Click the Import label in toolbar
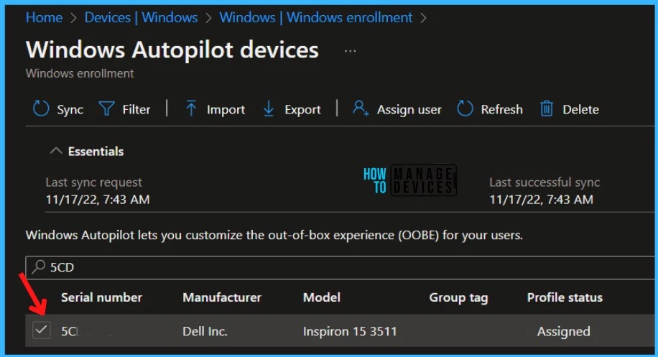The image size is (658, 357). coord(226,109)
